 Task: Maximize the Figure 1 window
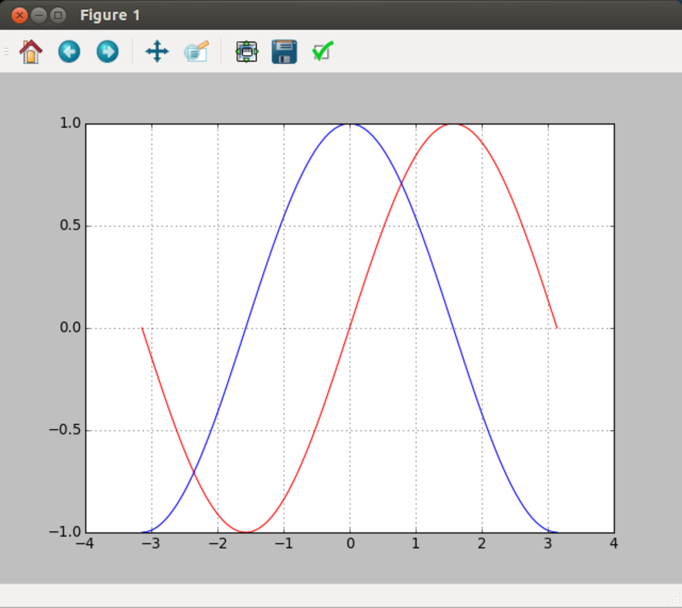pos(58,15)
